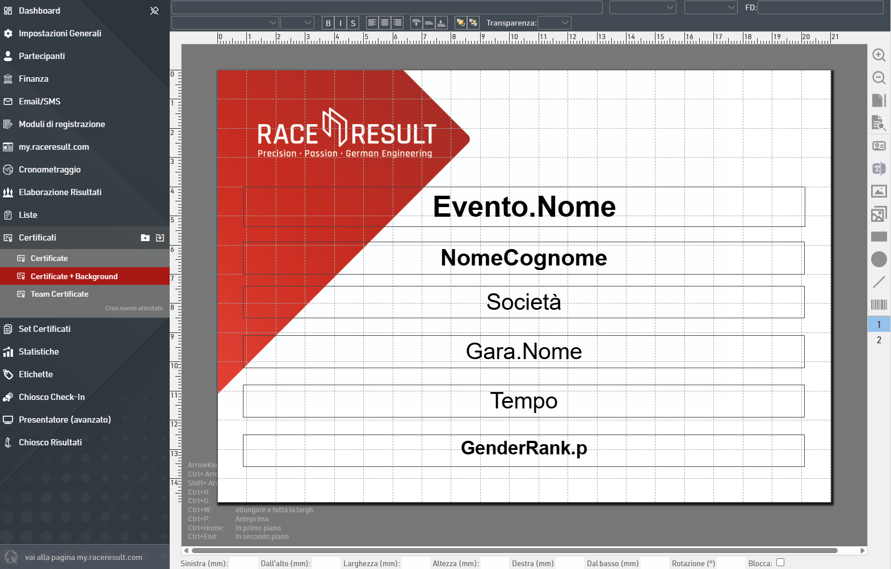Switch to page 2 of the certificate

[x=879, y=340]
